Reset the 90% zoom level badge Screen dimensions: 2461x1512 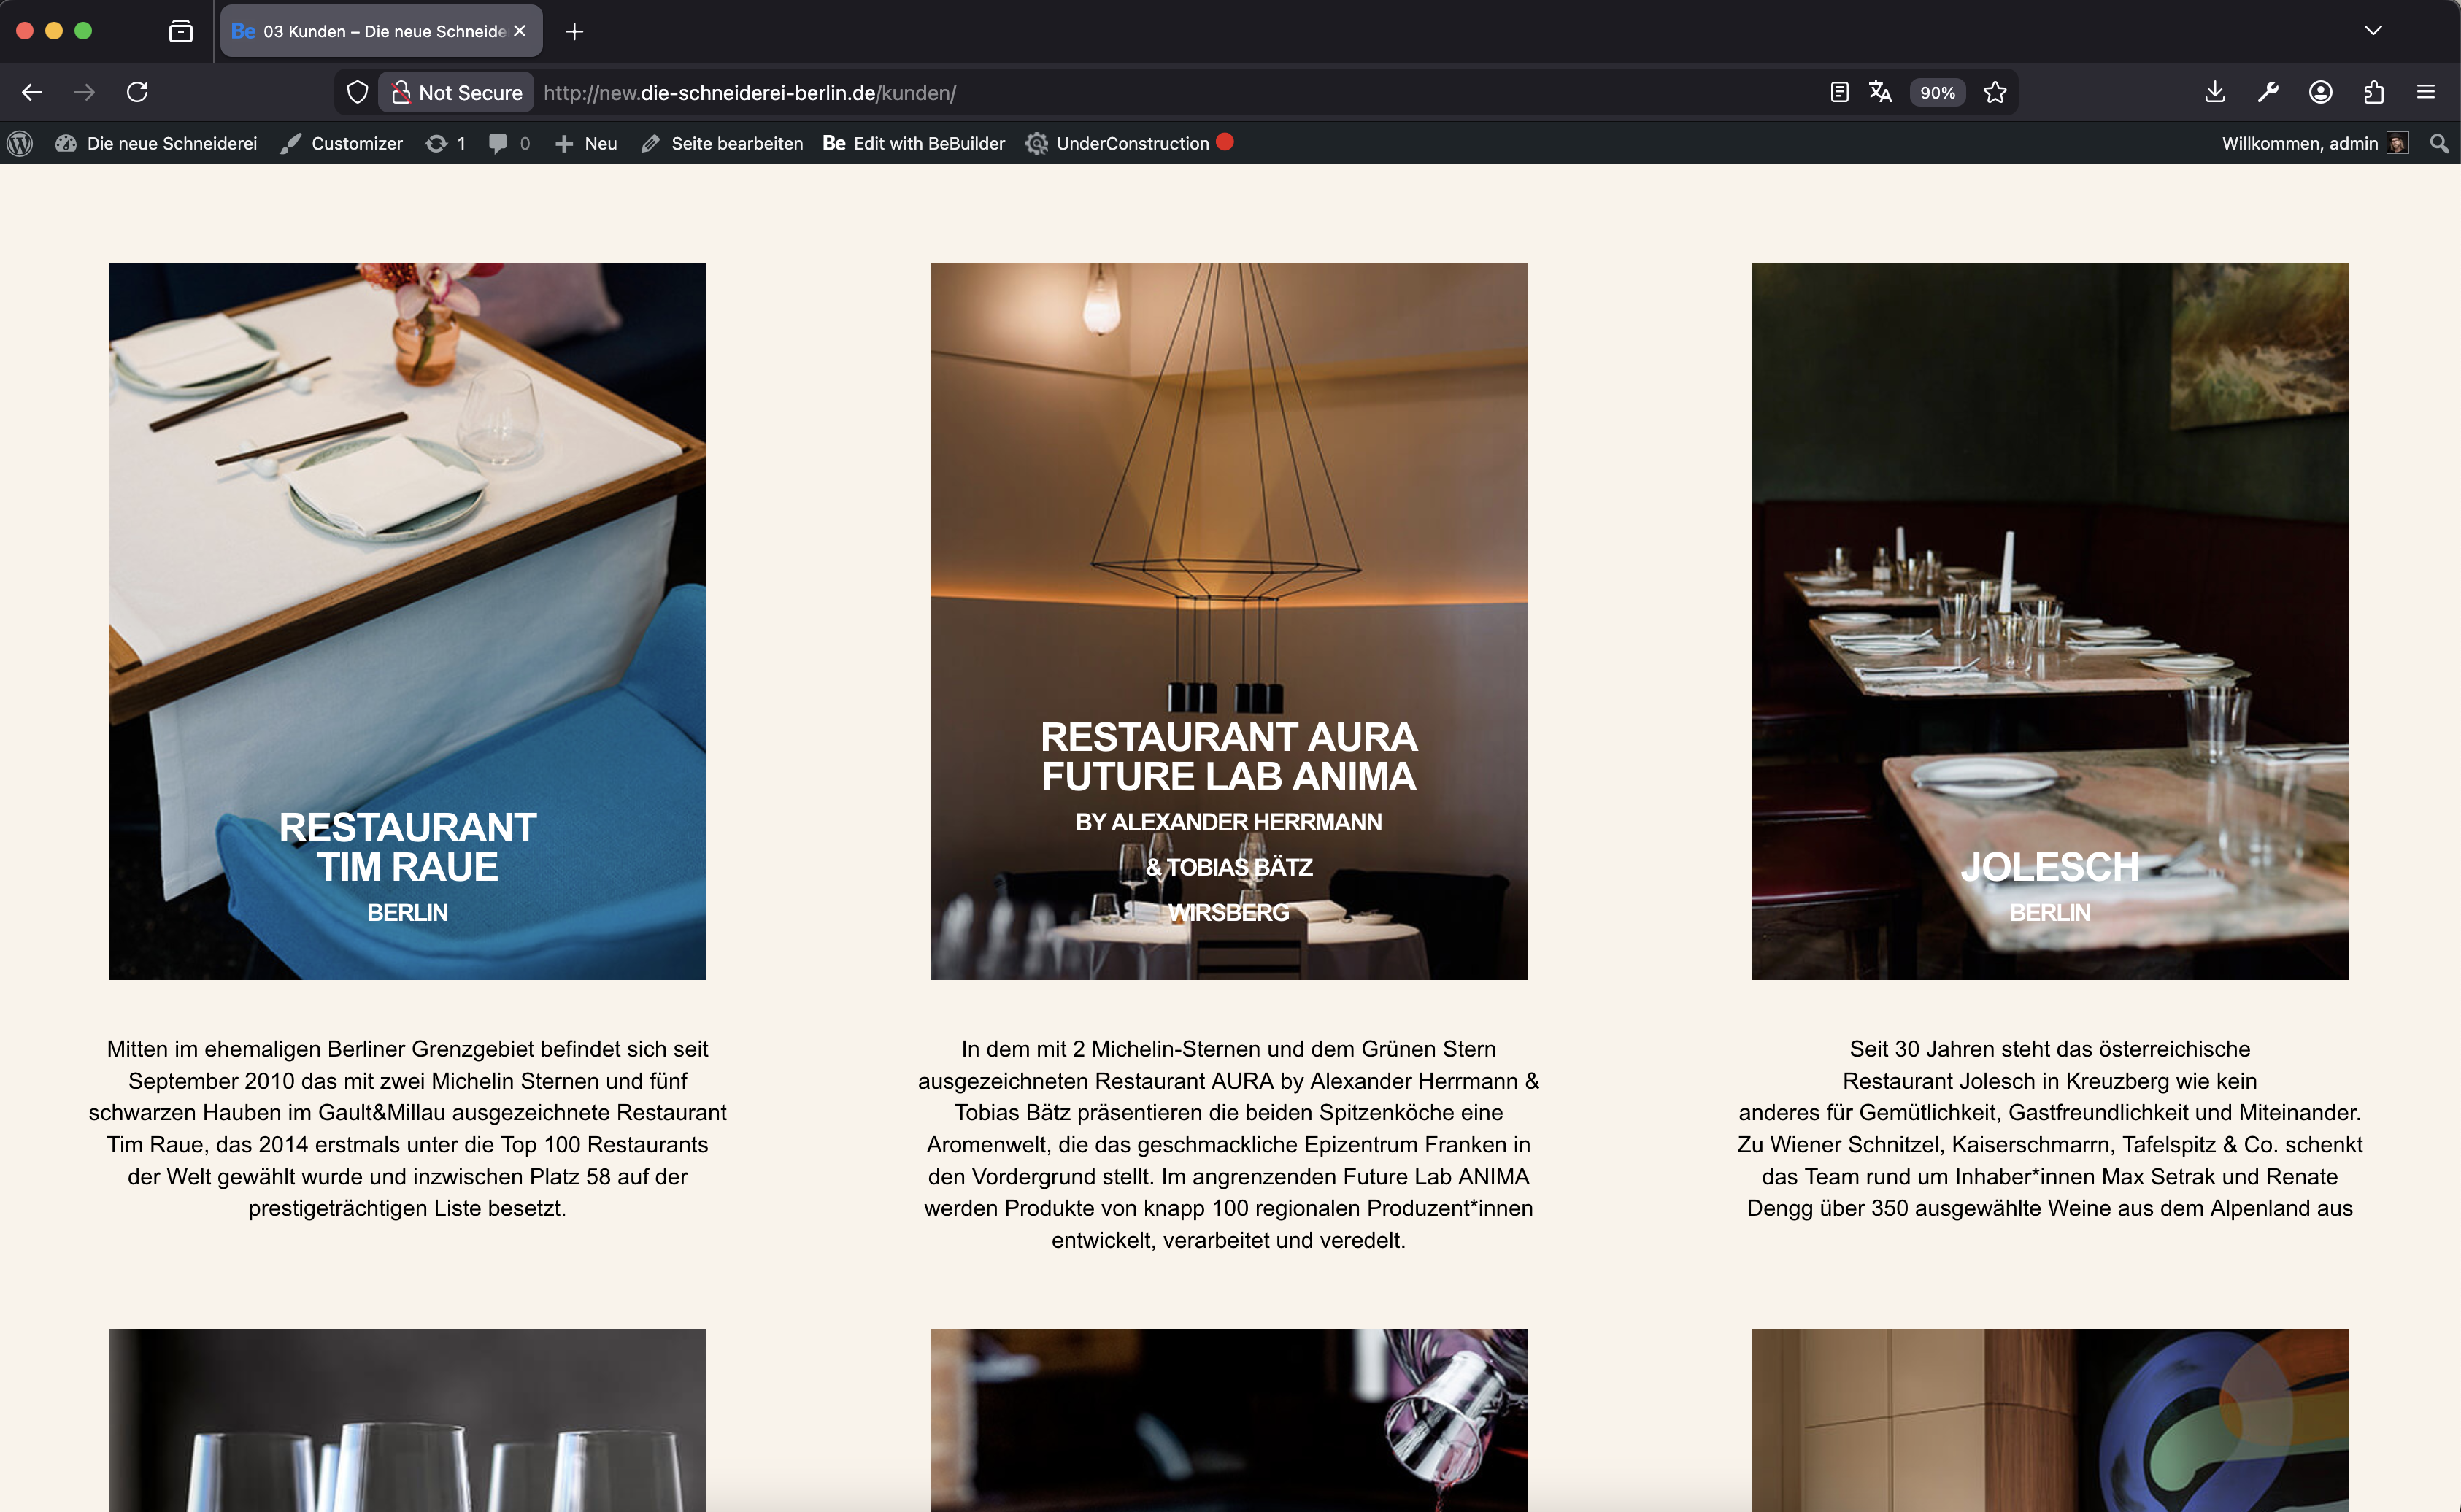1937,92
